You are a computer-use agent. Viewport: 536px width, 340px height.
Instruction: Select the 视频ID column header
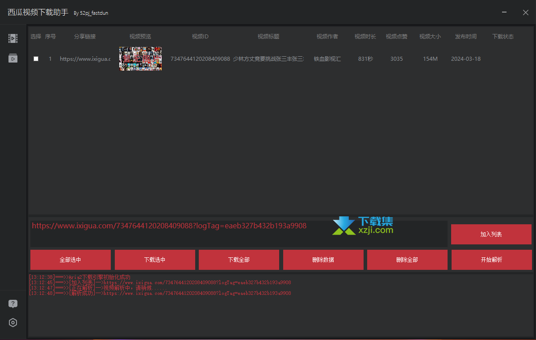pos(200,37)
